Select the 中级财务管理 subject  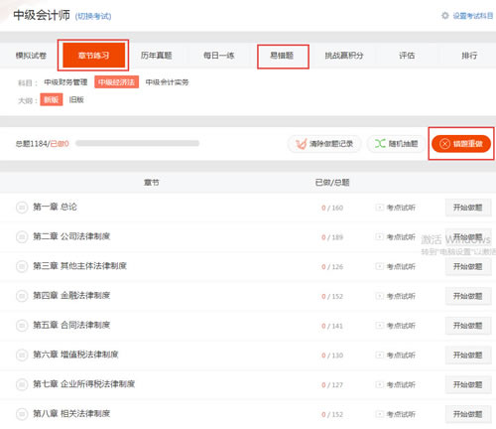(65, 82)
